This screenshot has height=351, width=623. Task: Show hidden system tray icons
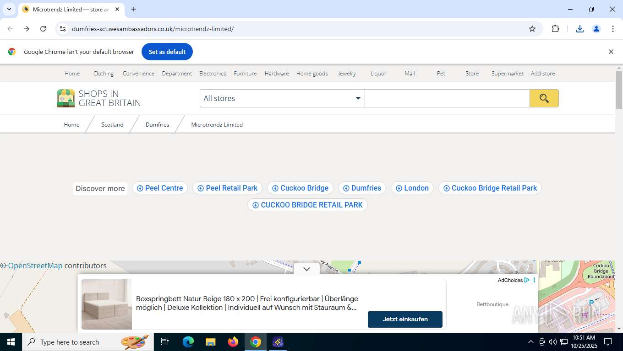coord(531,342)
